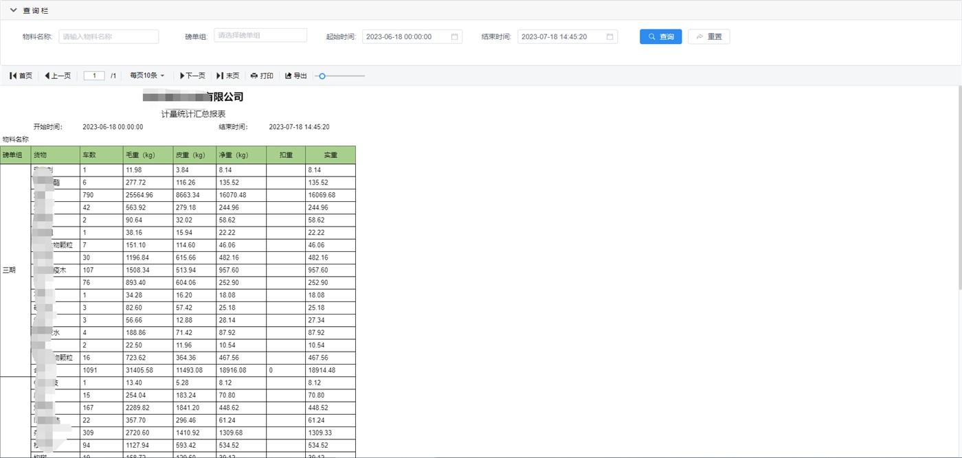962x458 pixels.
Task: Click the vertical scrollbar on the right
Action: tap(959, 185)
